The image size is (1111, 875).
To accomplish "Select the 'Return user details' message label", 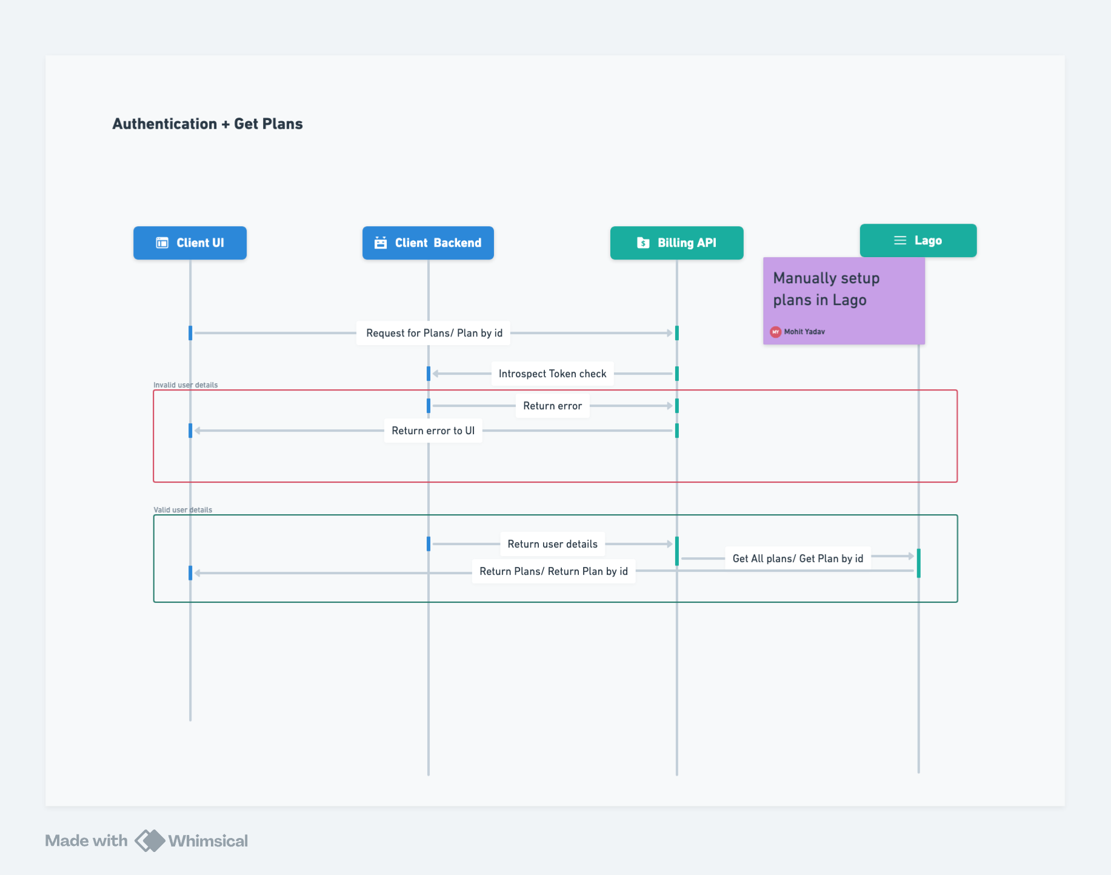I will point(552,544).
